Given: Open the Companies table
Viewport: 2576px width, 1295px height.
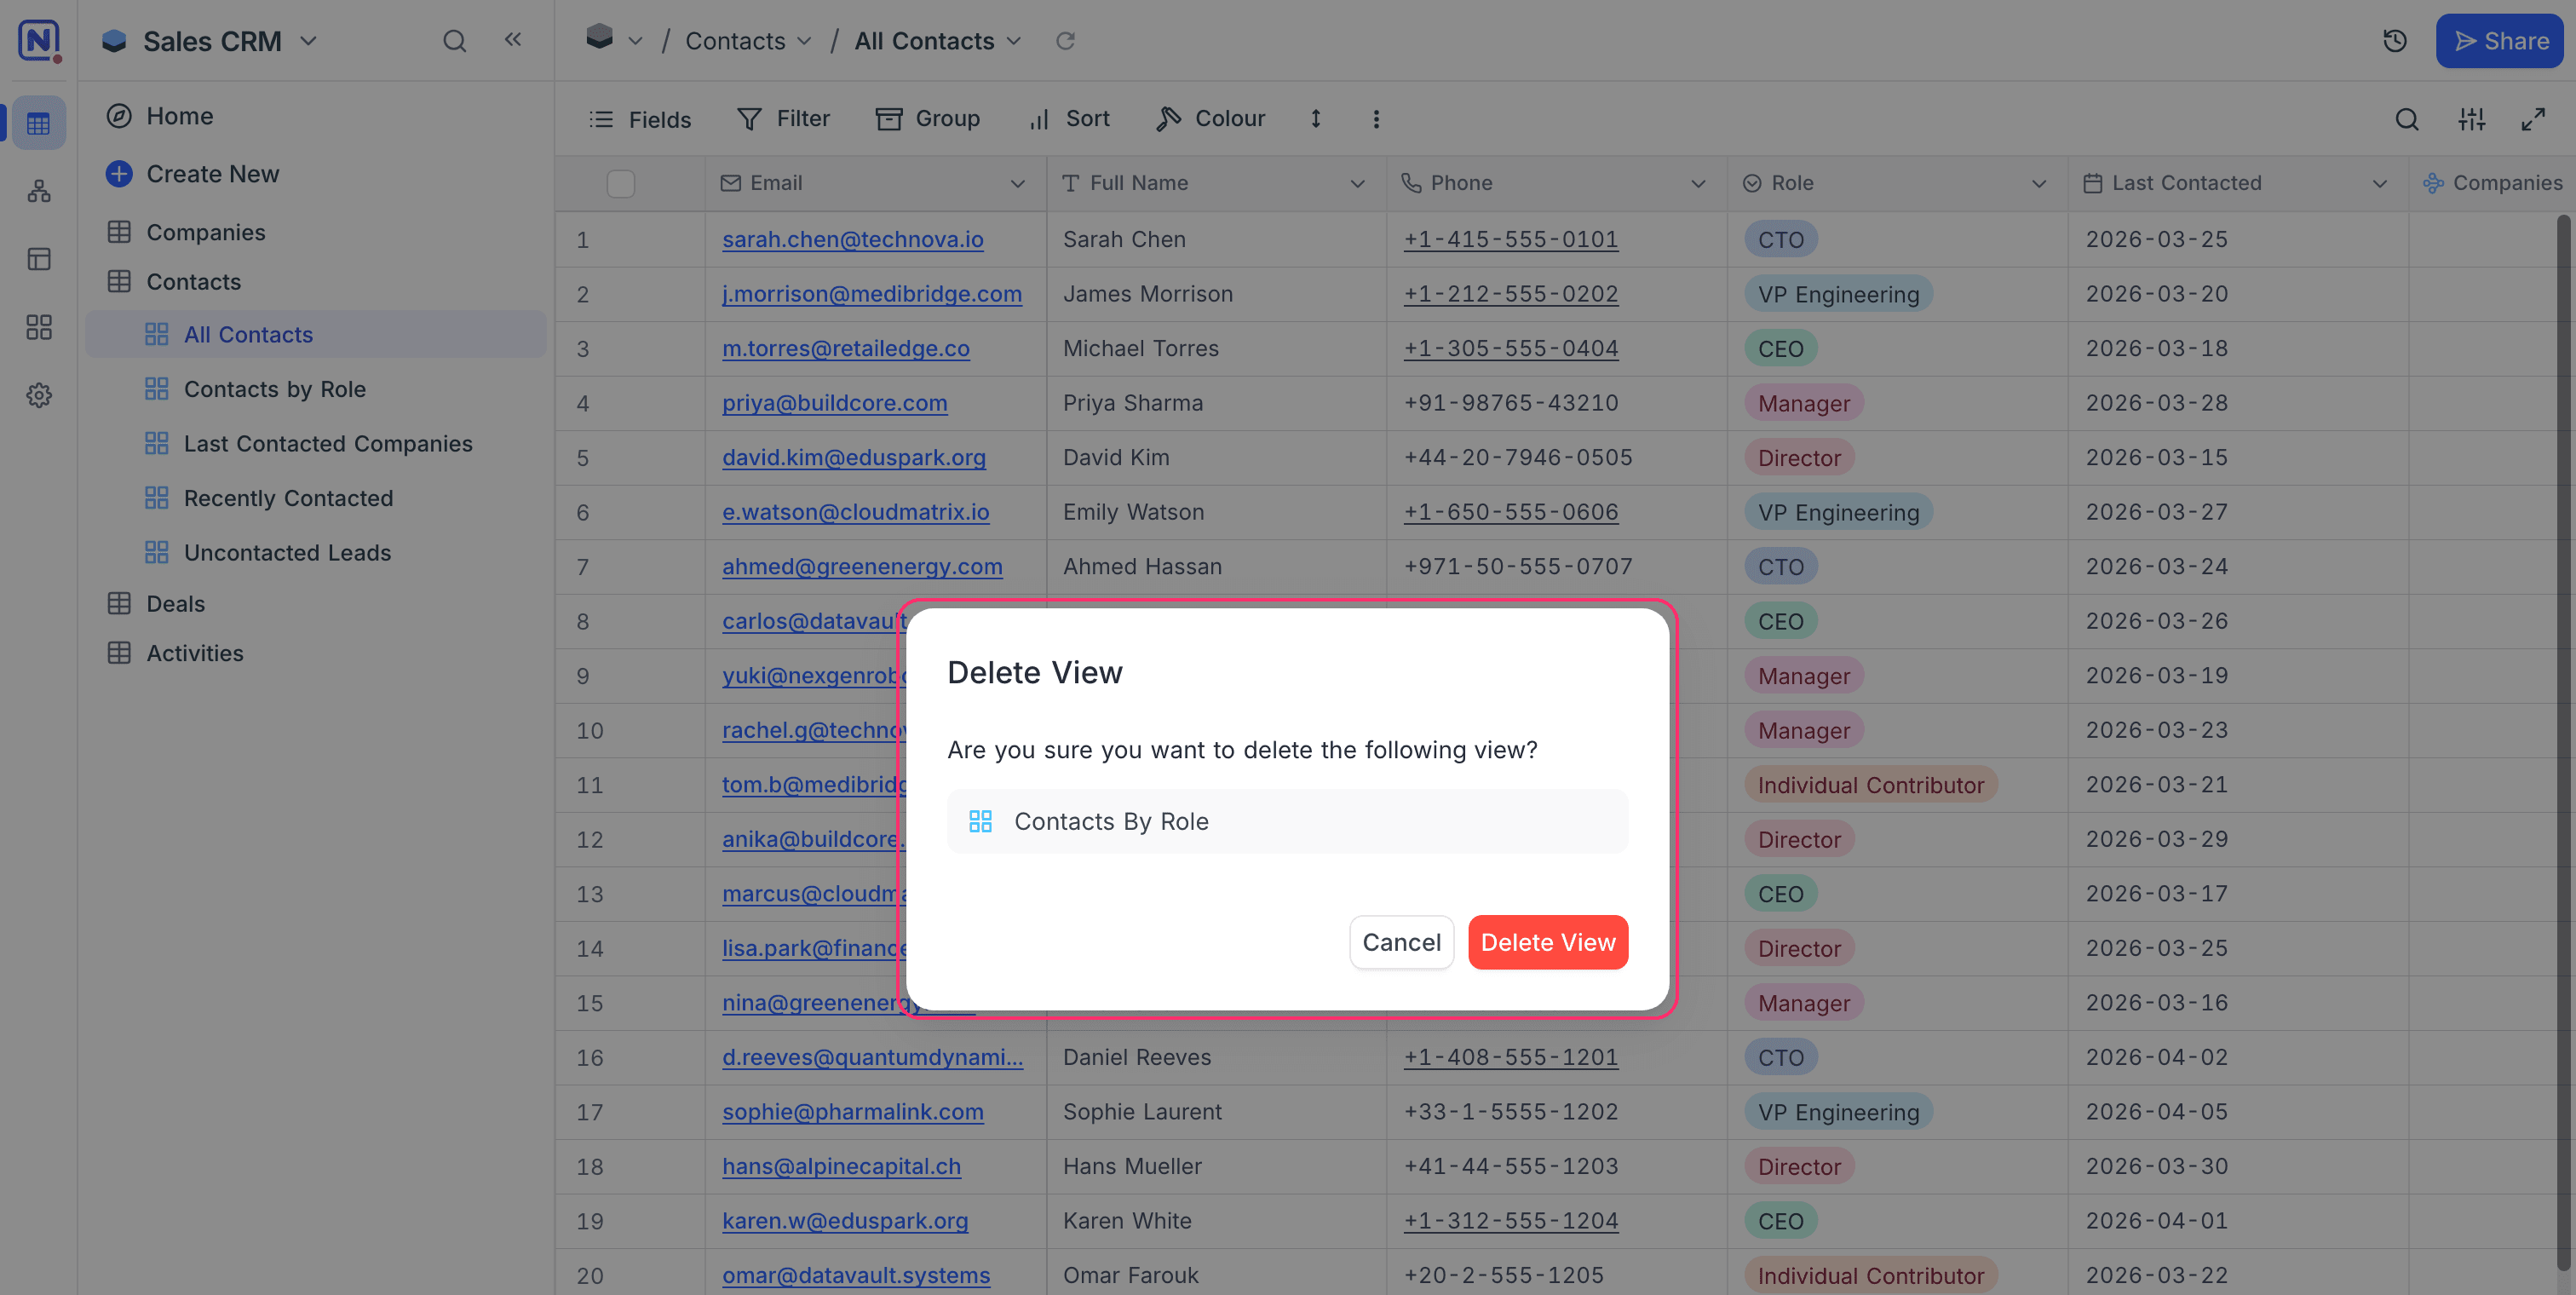Looking at the screenshot, I should 316,232.
